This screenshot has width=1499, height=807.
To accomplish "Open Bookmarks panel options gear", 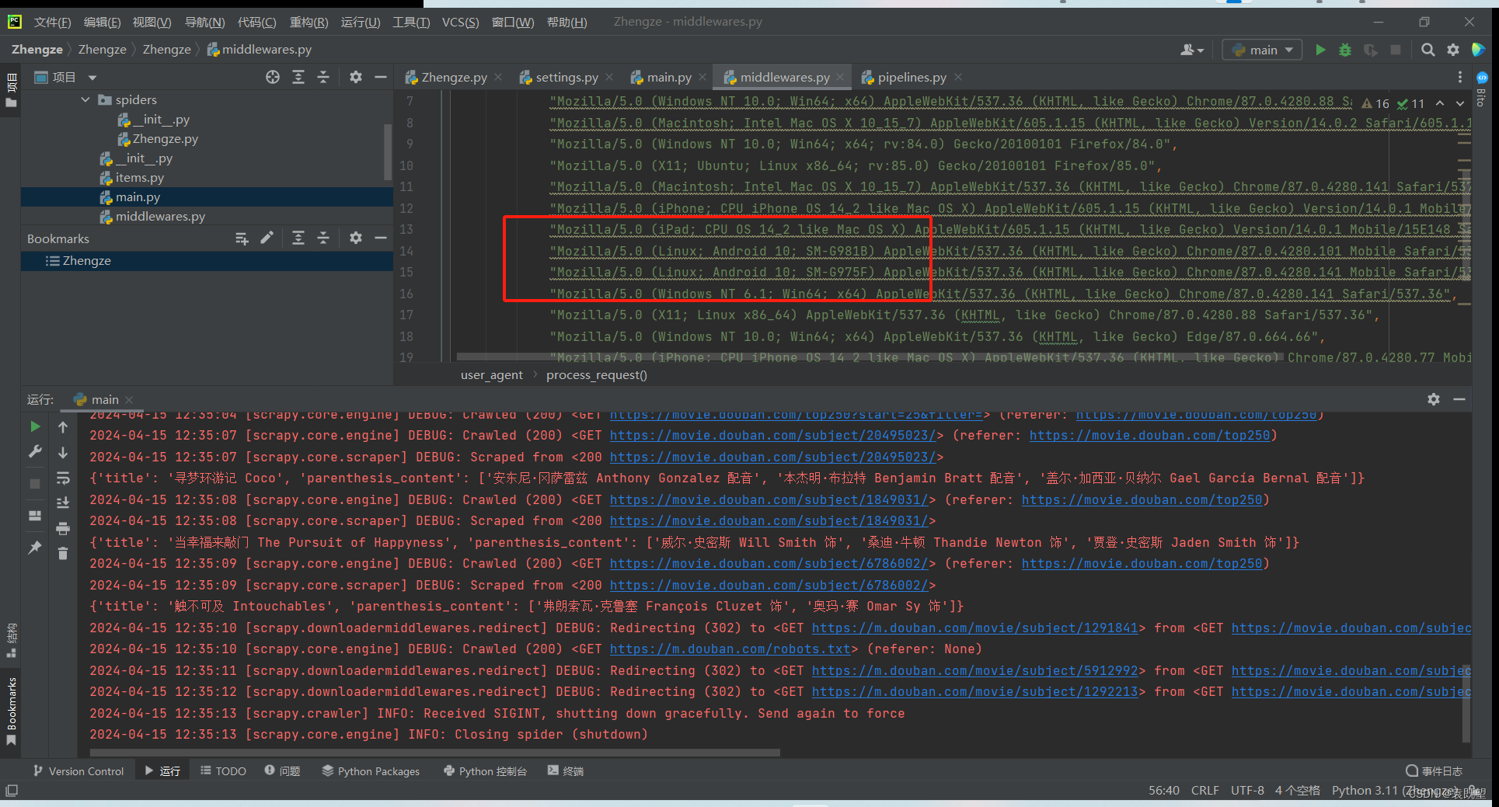I will (x=356, y=238).
